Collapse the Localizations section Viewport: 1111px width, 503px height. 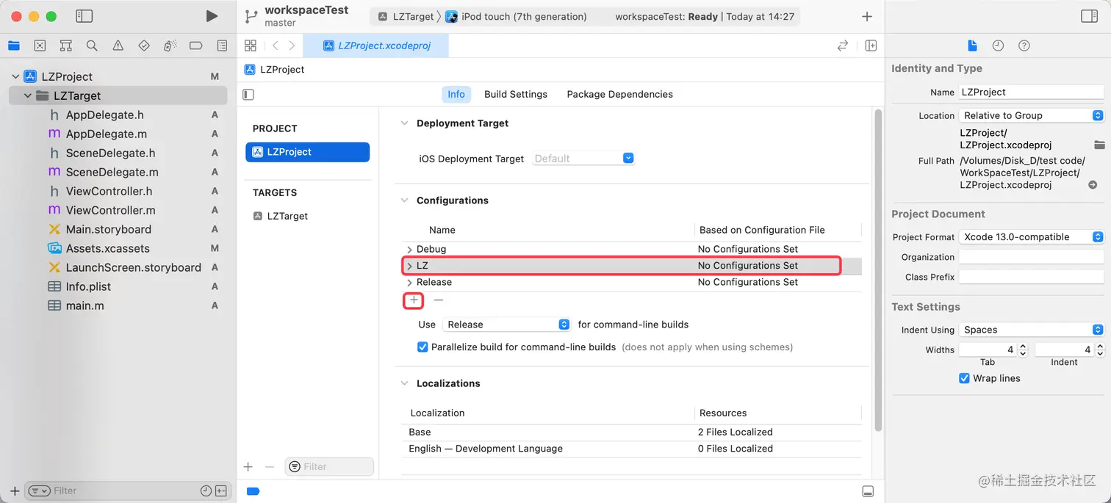403,383
